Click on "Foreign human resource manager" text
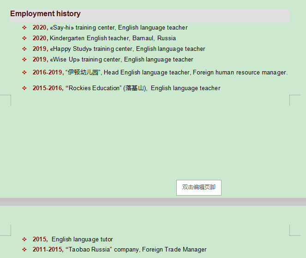This screenshot has width=306, height=258. (x=240, y=73)
